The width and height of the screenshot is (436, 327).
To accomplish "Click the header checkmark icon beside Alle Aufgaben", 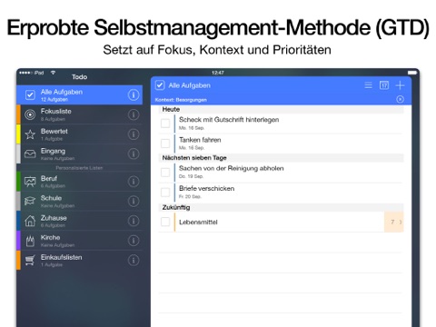I will (160, 85).
